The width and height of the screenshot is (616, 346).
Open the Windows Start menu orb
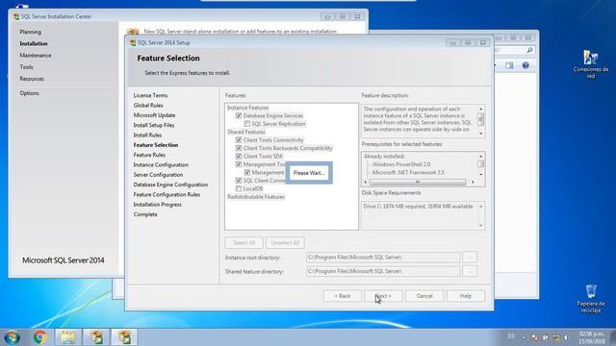pyautogui.click(x=13, y=337)
